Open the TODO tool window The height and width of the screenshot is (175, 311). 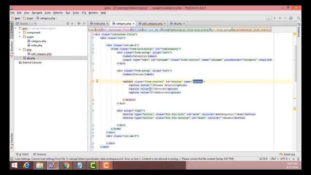pyautogui.click(x=22, y=154)
